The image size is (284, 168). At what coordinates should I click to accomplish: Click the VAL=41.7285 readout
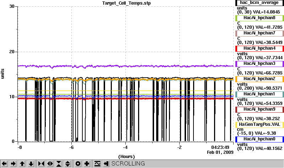point(269,27)
